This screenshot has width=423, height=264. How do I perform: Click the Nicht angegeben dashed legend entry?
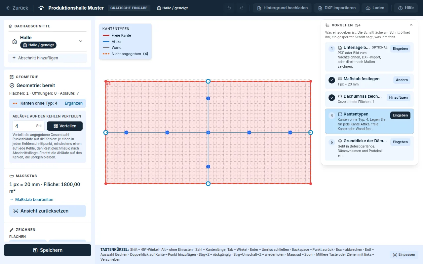[125, 54]
